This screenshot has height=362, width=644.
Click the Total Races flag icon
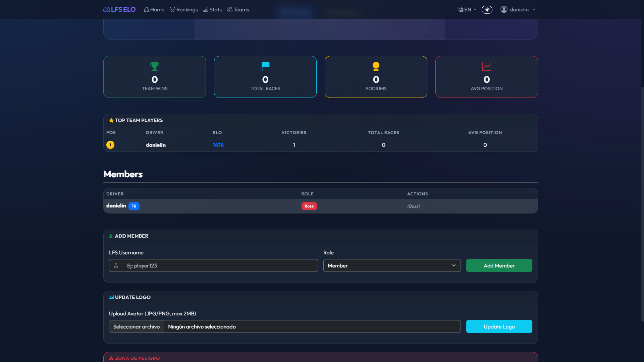pos(265,66)
